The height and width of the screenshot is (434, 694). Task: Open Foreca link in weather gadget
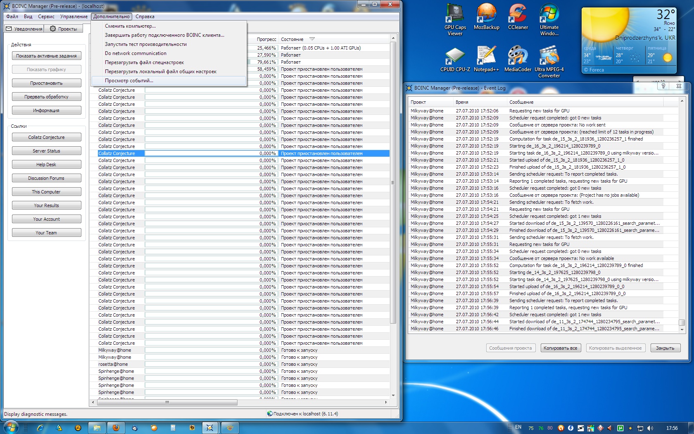tap(594, 70)
